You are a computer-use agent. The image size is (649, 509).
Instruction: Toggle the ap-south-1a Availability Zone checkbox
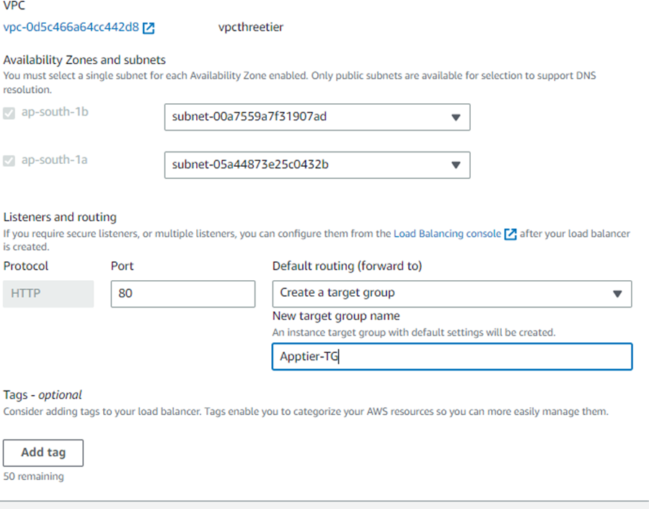[x=9, y=160]
